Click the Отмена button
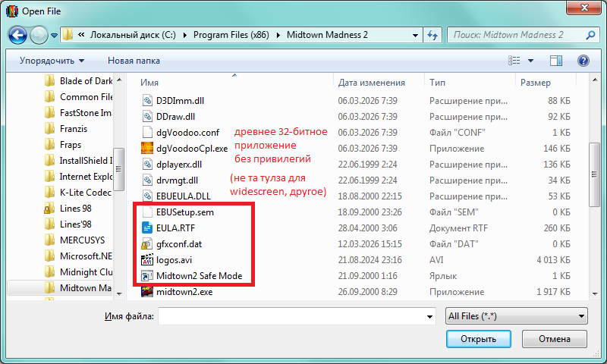Screen dimensions: 607x364 [555, 339]
